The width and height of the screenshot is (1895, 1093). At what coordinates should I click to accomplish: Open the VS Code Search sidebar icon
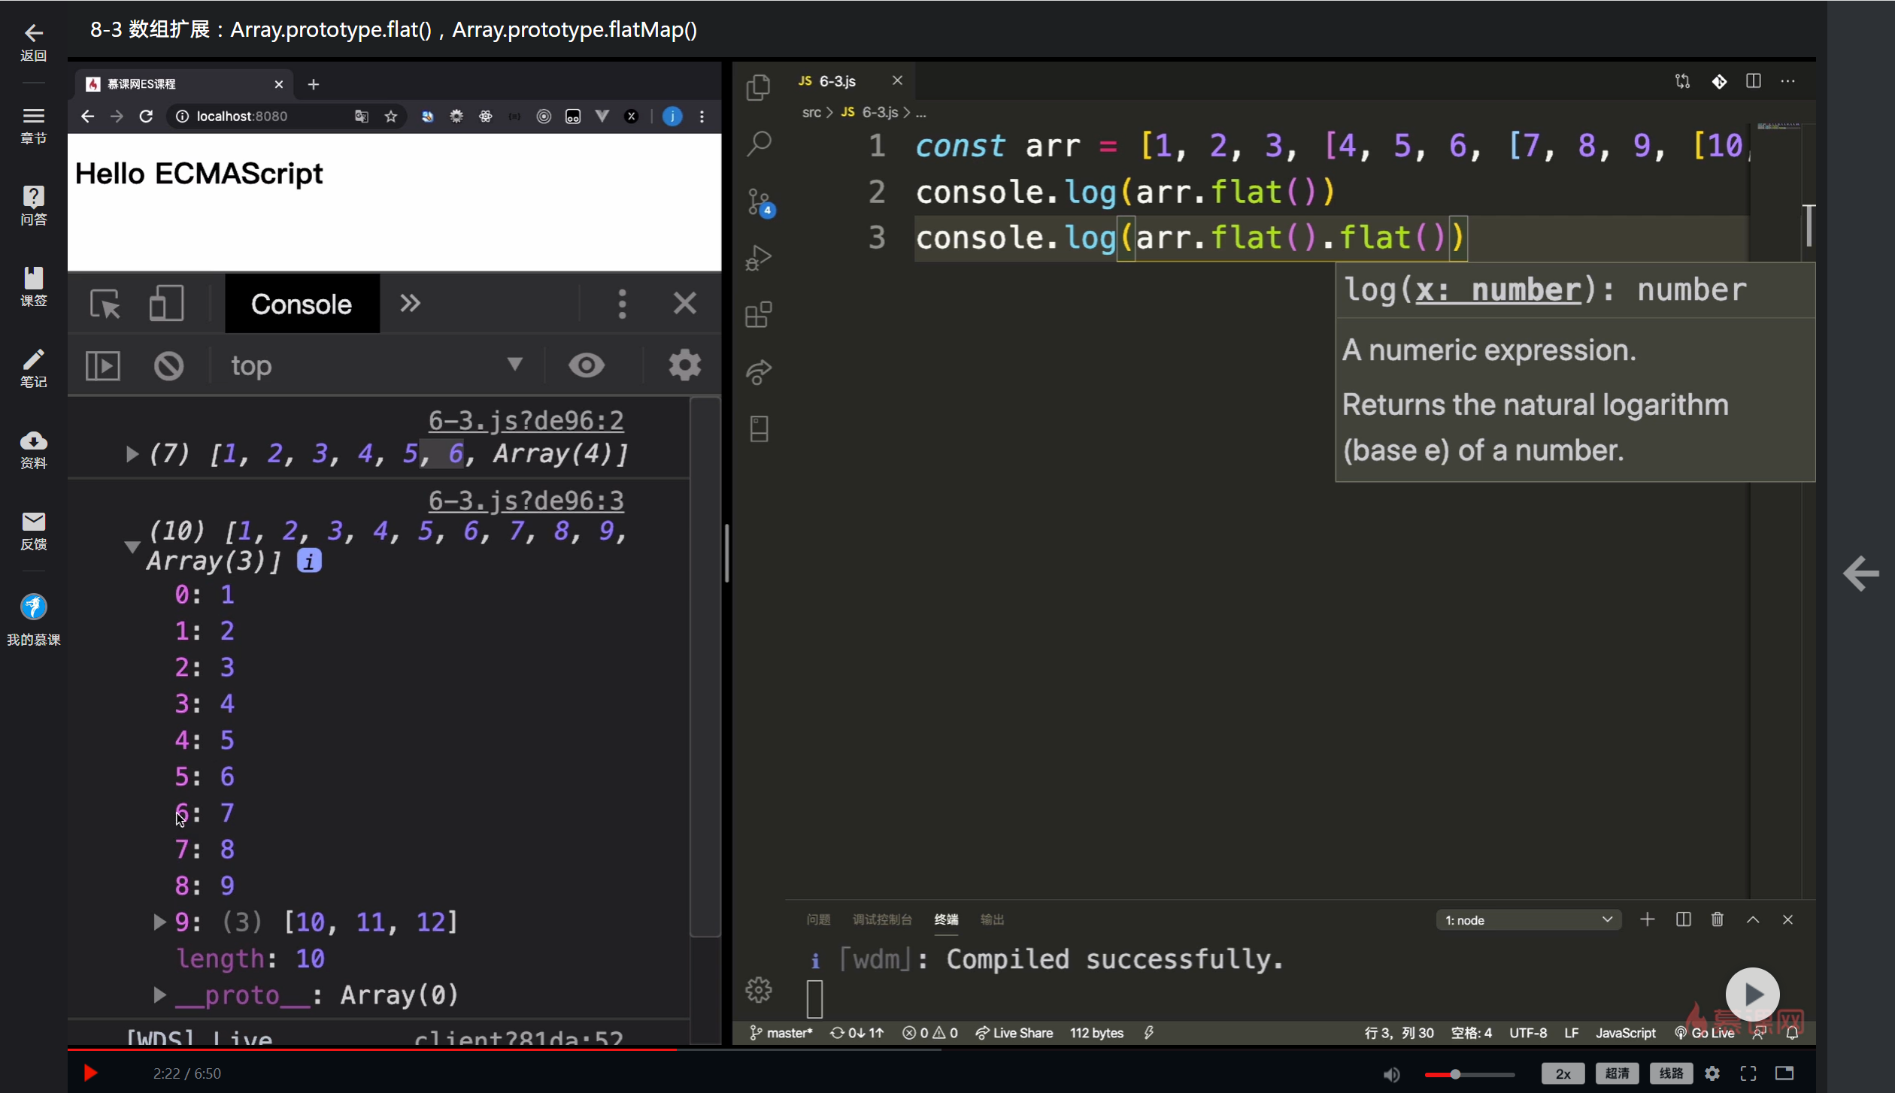tap(759, 144)
